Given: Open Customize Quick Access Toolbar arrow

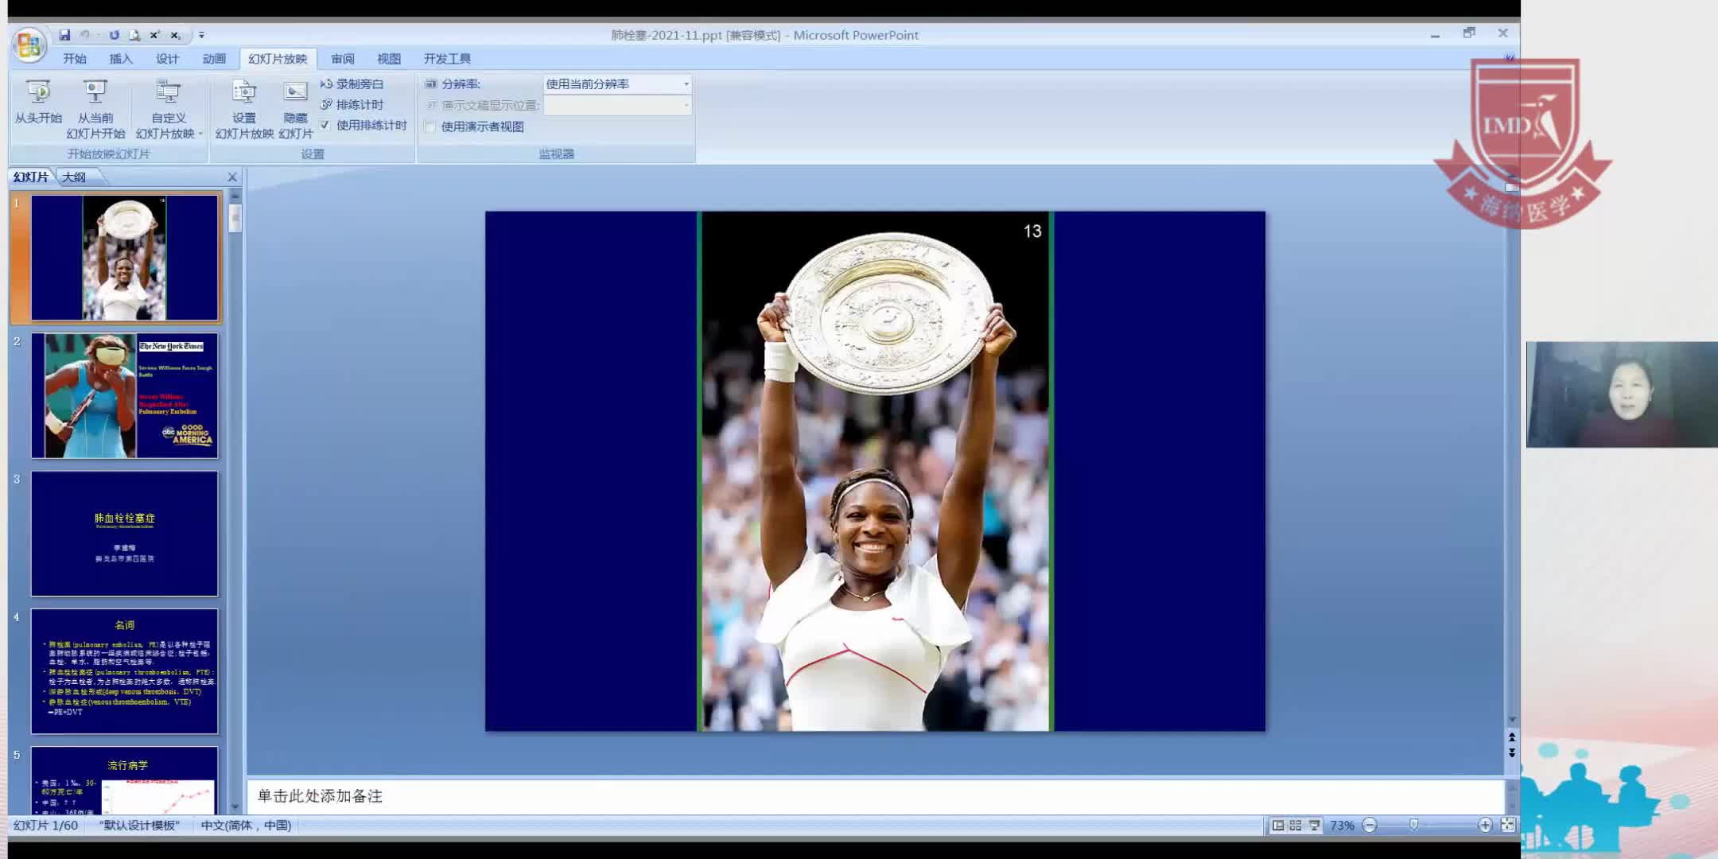Looking at the screenshot, I should [x=201, y=35].
